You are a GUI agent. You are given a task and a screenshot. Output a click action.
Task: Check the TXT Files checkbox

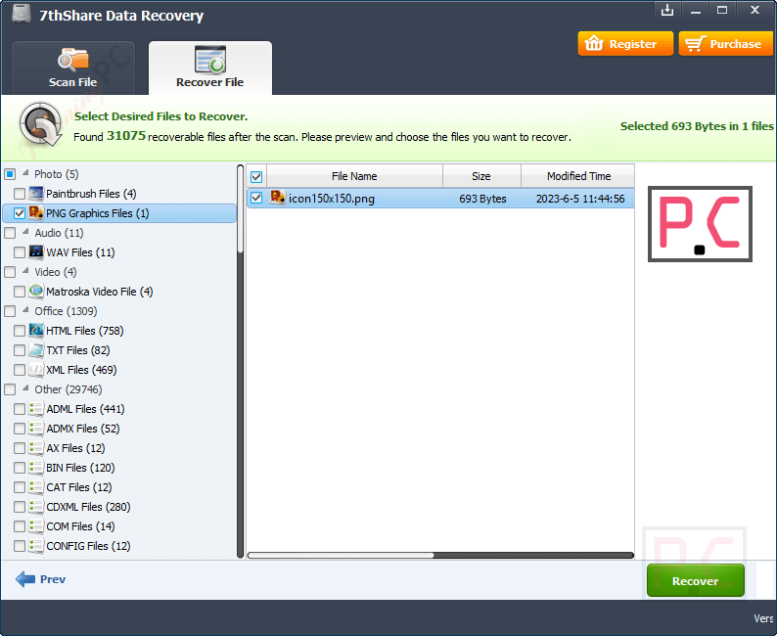[20, 350]
